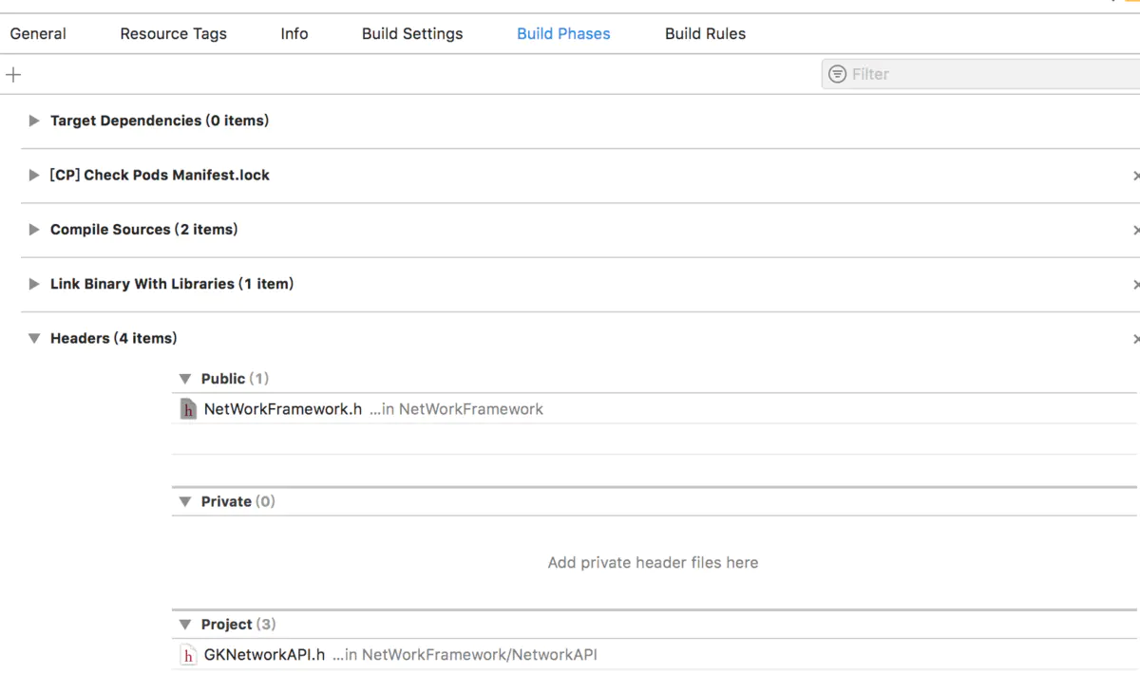Collapse the Project headers group

pos(185,625)
